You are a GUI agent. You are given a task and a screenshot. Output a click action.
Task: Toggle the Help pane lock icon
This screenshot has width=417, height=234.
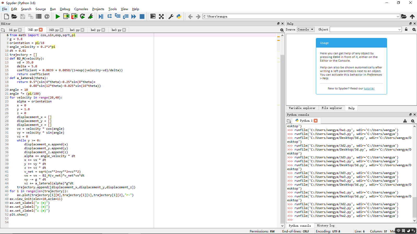click(406, 29)
